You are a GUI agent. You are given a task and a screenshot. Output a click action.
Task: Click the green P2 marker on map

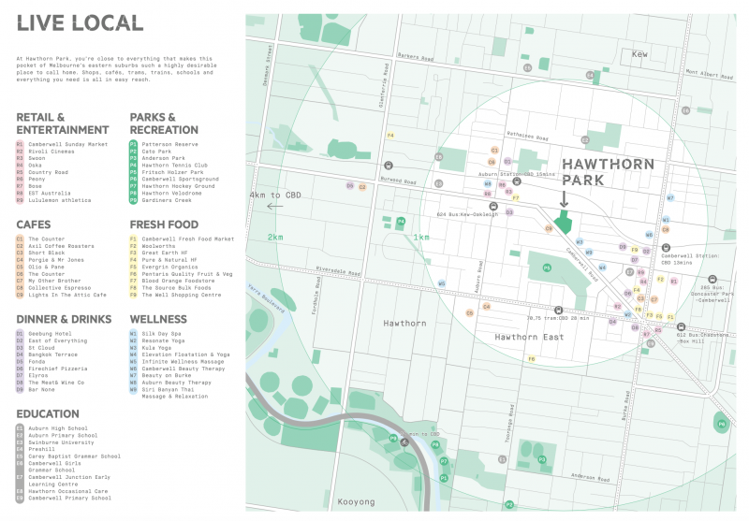pos(509,504)
